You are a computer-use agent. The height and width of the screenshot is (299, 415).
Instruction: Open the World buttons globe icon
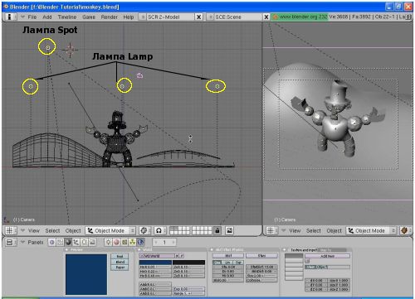click(x=140, y=243)
